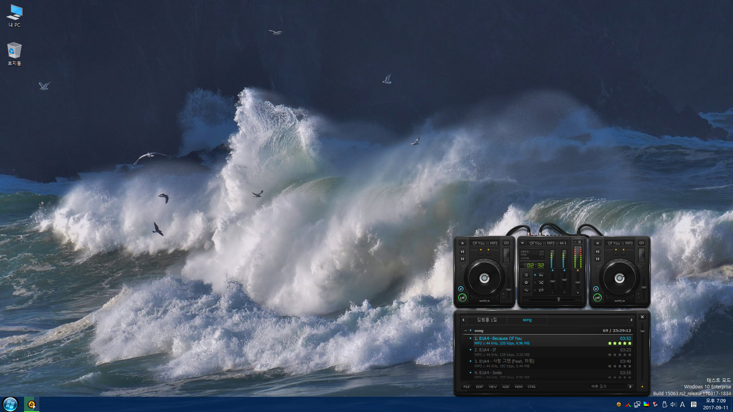The image size is (733, 412).
Task: Toggle play/pause on the left deck
Action: pyautogui.click(x=462, y=298)
